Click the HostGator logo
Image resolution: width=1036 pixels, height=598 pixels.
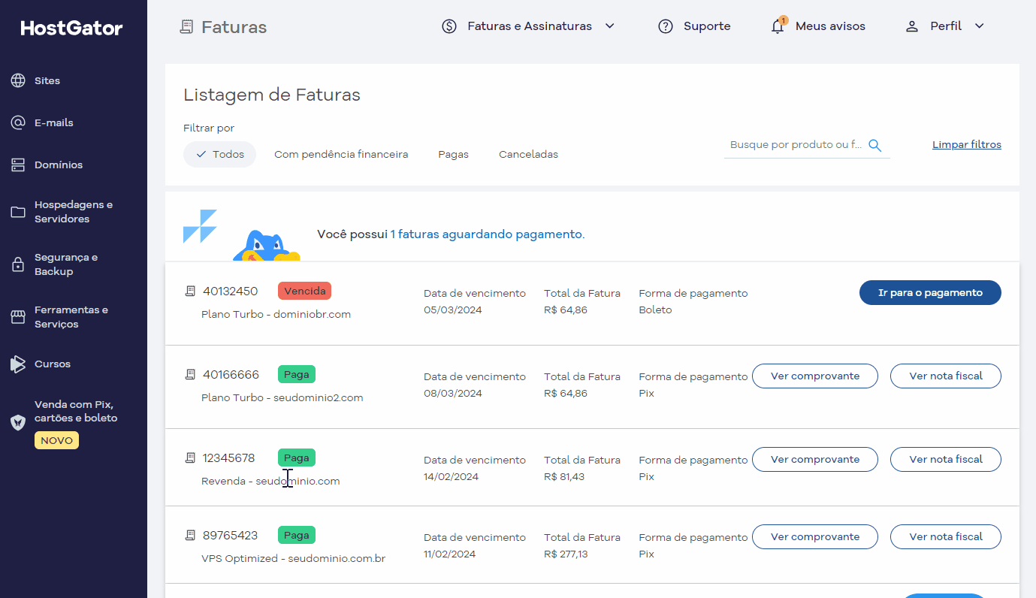[x=72, y=29]
